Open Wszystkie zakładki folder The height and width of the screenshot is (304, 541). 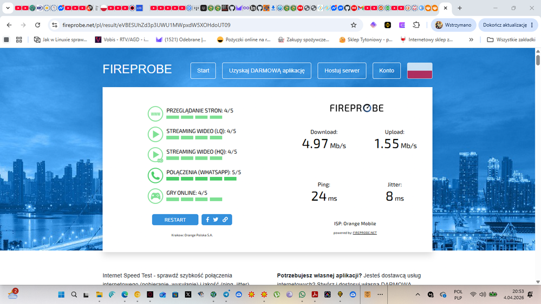(511, 39)
